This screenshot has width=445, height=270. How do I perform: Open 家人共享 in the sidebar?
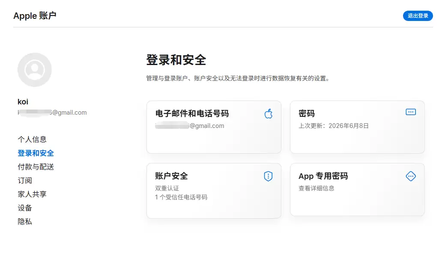pyautogui.click(x=32, y=194)
